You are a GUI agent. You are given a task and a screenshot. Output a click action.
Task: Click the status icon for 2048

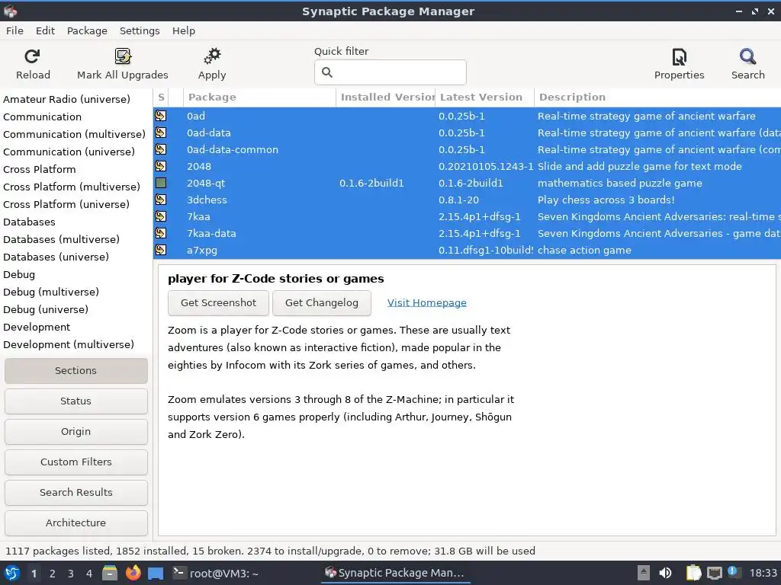pyautogui.click(x=160, y=166)
